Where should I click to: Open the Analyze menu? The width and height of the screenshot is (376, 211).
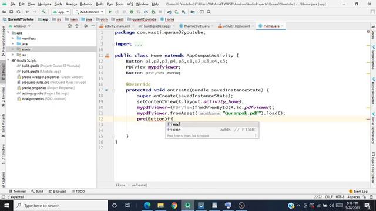pyautogui.click(x=71, y=4)
